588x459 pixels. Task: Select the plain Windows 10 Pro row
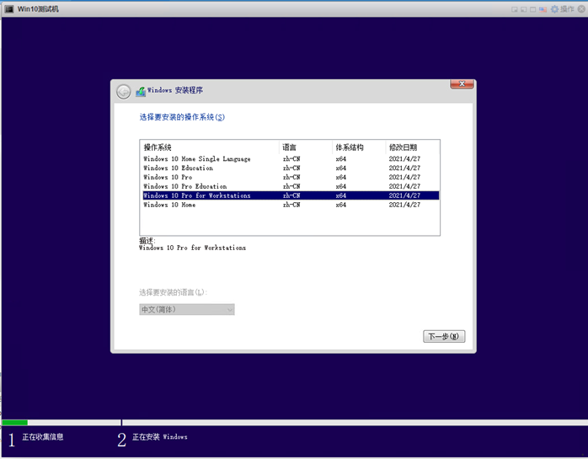[x=291, y=177]
